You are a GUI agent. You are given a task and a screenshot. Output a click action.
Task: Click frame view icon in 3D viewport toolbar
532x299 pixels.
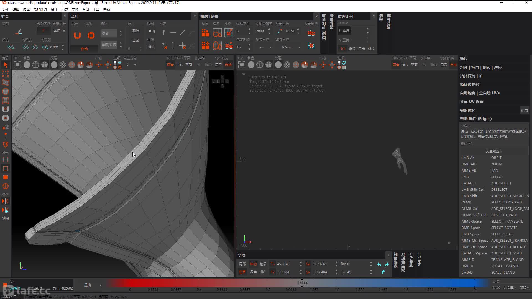[x=17, y=65]
